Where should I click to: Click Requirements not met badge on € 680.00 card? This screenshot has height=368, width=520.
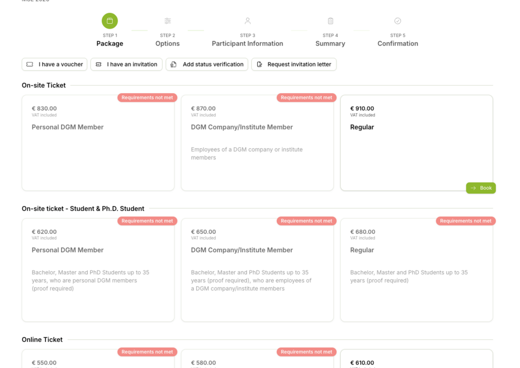coord(466,221)
